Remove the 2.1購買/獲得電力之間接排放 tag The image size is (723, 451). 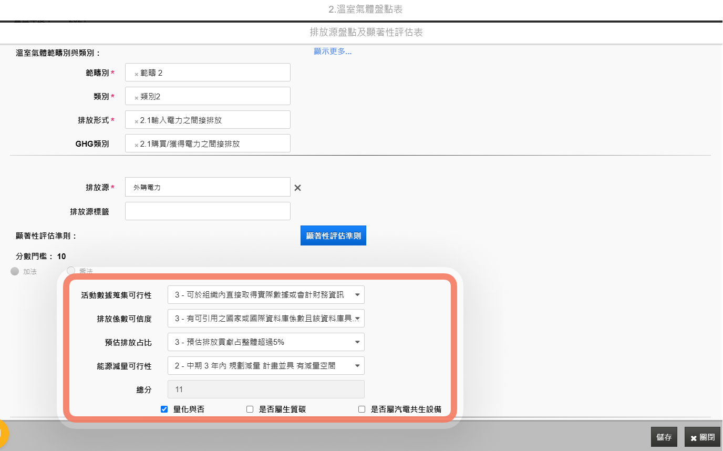(137, 145)
